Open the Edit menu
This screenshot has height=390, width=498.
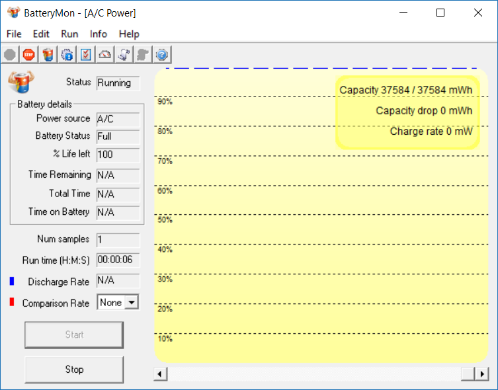point(41,34)
